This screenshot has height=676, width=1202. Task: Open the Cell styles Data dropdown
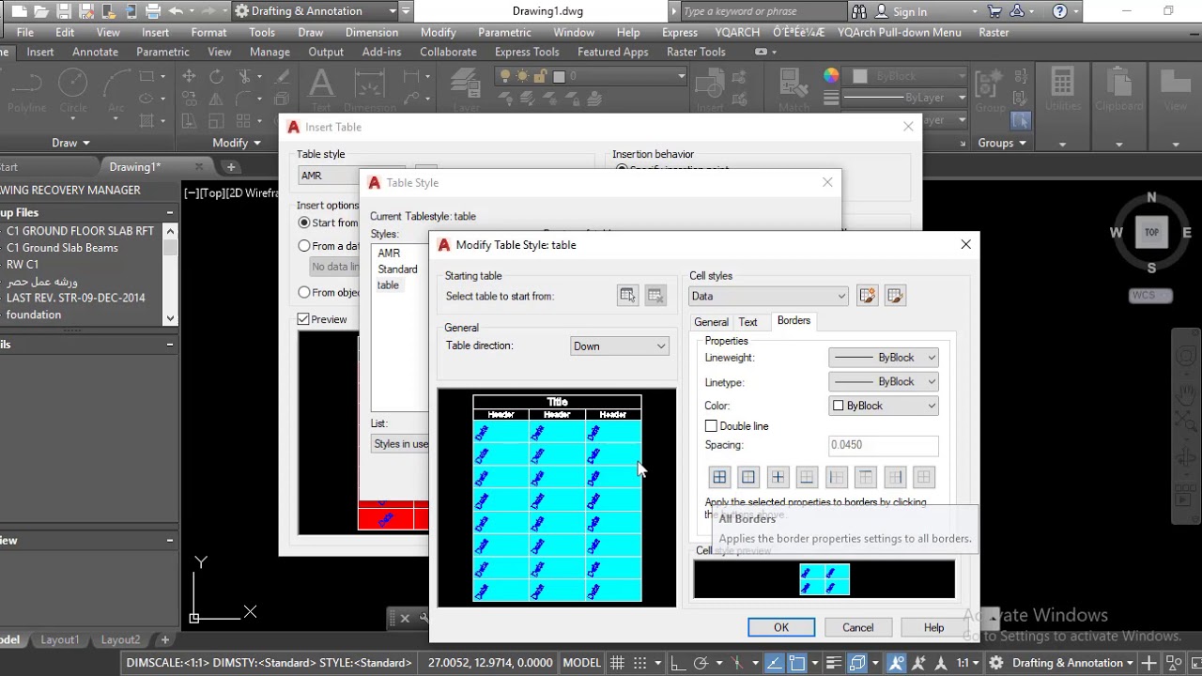(768, 296)
